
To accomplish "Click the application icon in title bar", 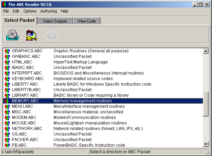I will click(x=4, y=4).
